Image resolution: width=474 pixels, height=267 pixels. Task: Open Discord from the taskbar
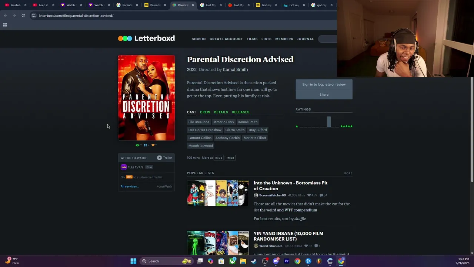276,261
